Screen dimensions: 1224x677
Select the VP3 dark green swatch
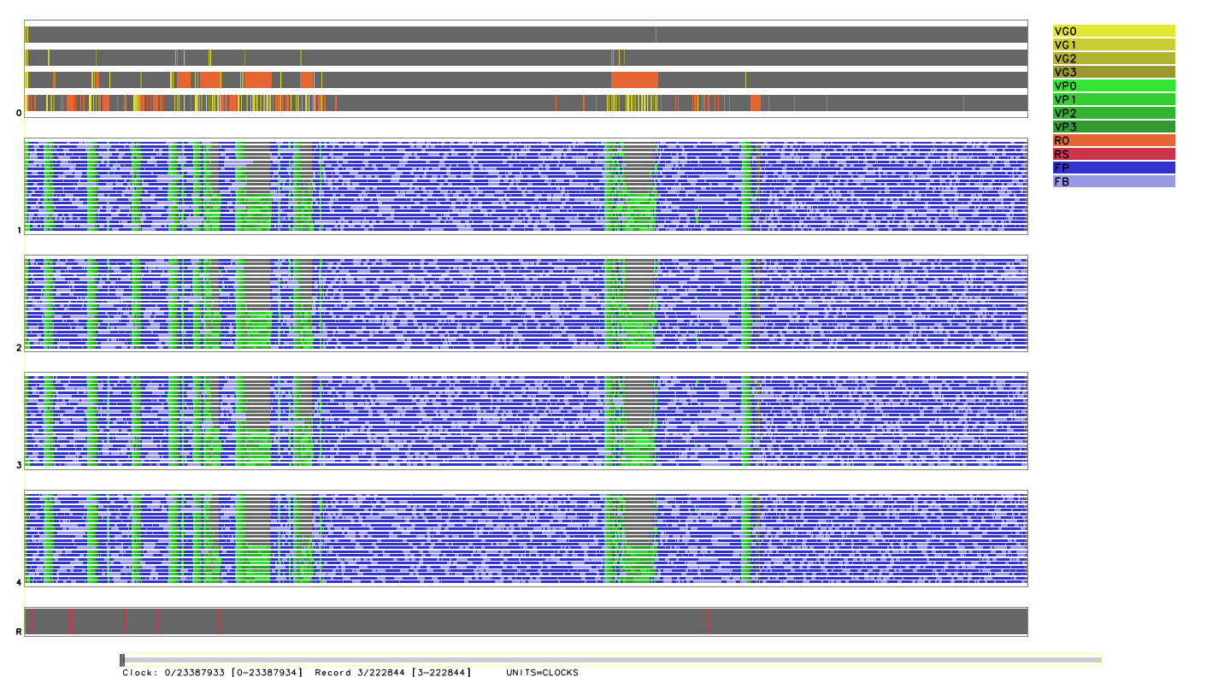[x=1113, y=127]
